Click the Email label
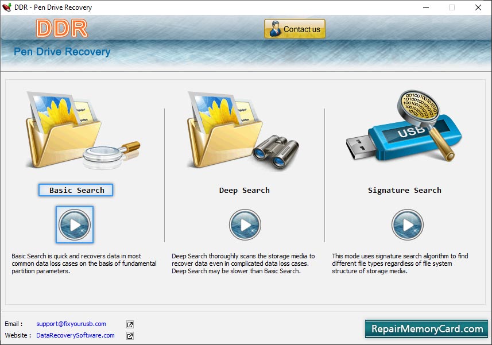 14,324
